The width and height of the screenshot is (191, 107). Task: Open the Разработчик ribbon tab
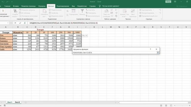pyautogui.click(x=82, y=6)
